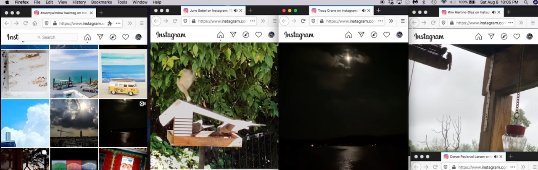Click the extension puzzle icon in #outmywindow address bar

pyautogui.click(x=110, y=24)
